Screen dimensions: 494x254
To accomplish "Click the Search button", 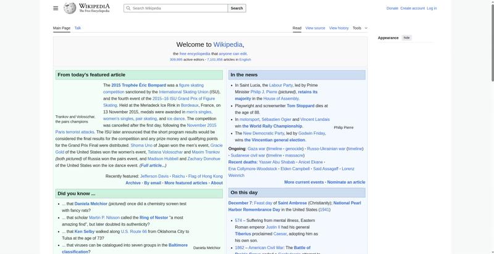I will tap(237, 8).
